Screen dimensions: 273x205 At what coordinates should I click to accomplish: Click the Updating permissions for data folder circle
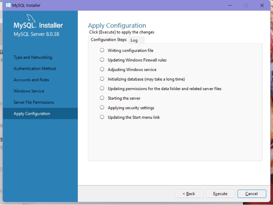click(x=102, y=89)
